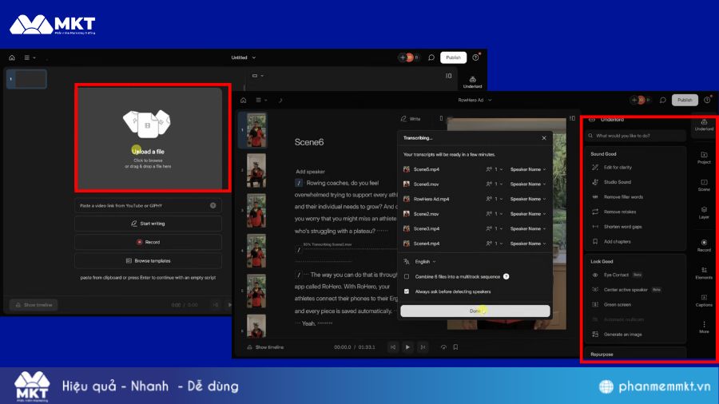The height and width of the screenshot is (404, 719).
Task: Click the Record button in the Untitled window
Action: click(x=148, y=242)
